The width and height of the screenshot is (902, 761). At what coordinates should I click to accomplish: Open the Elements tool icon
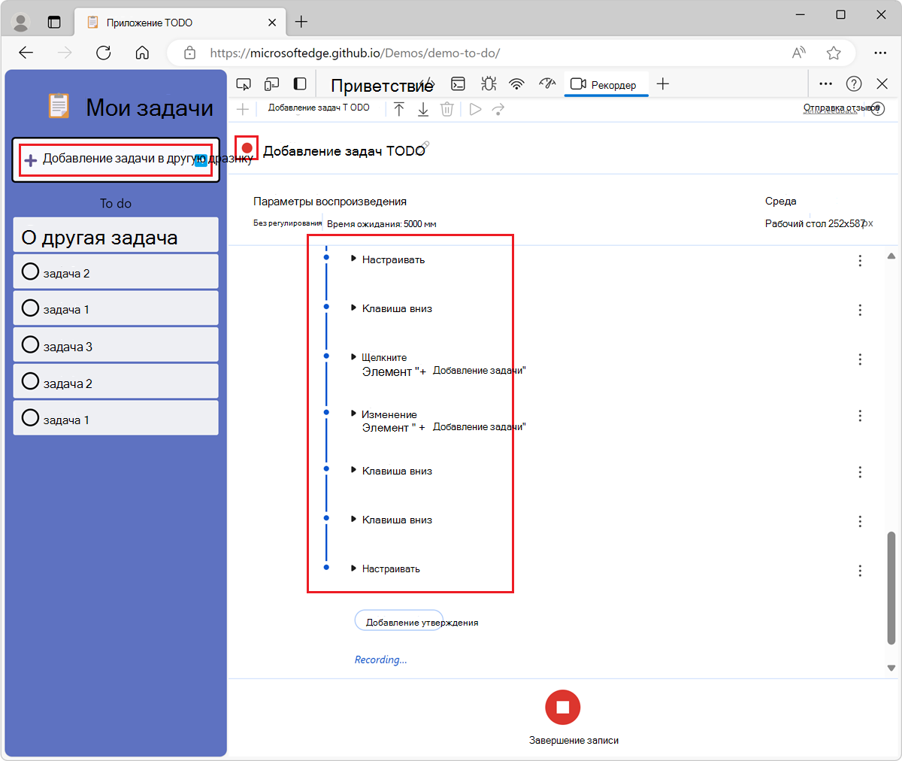427,83
